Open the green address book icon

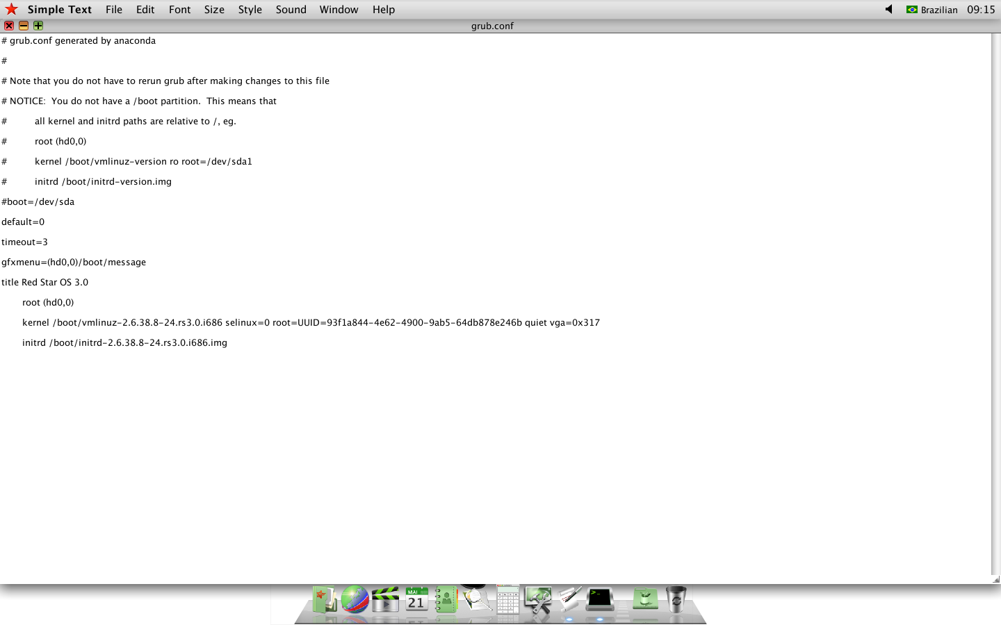(446, 599)
